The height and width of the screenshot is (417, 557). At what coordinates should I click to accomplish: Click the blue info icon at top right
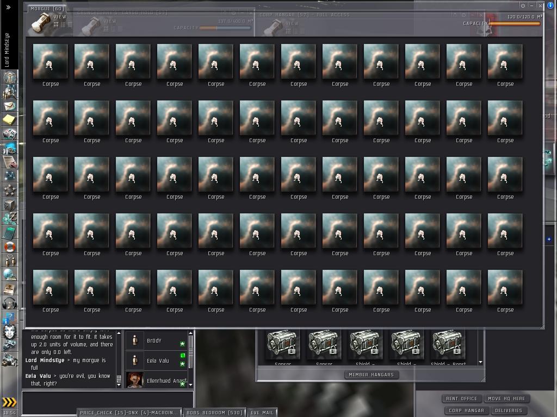coord(550,5)
